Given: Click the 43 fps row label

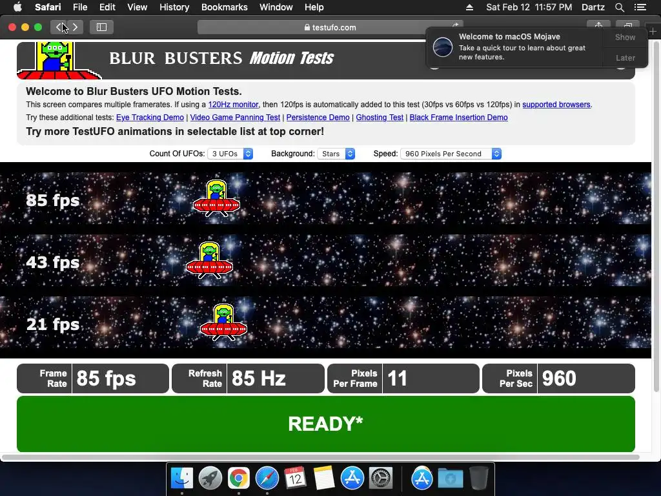Looking at the screenshot, I should click(53, 262).
